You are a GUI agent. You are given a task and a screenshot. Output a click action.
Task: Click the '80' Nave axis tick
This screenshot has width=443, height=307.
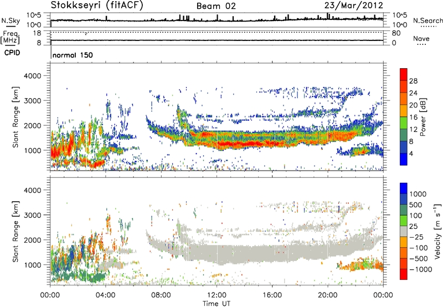point(396,33)
